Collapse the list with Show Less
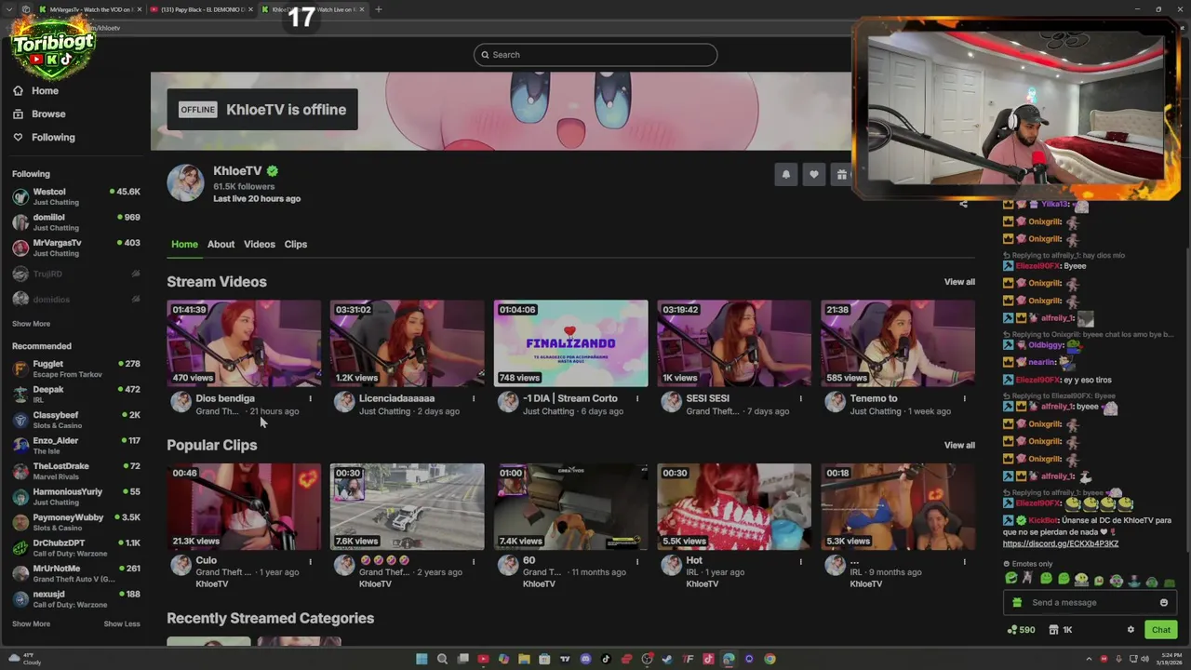1191x670 pixels. 122,623
